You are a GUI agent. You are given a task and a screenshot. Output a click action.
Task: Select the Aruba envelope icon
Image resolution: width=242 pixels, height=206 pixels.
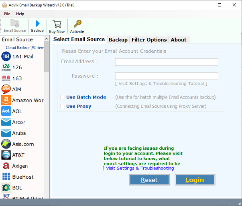(x=6, y=133)
